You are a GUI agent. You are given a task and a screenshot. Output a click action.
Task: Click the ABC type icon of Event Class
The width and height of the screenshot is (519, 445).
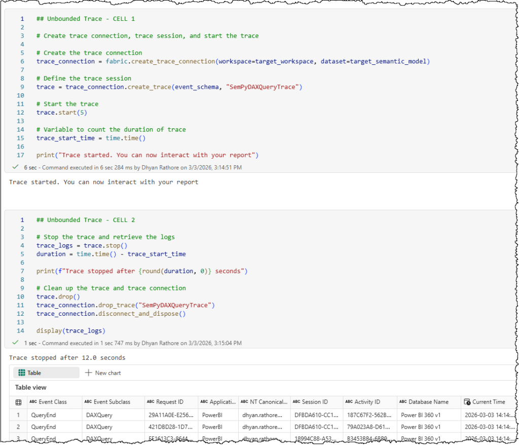[x=33, y=402]
